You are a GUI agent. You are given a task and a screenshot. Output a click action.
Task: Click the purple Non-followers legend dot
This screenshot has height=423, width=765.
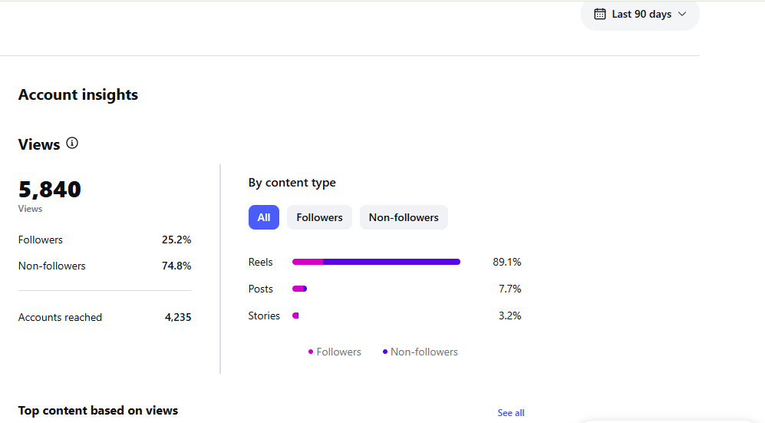(385, 352)
